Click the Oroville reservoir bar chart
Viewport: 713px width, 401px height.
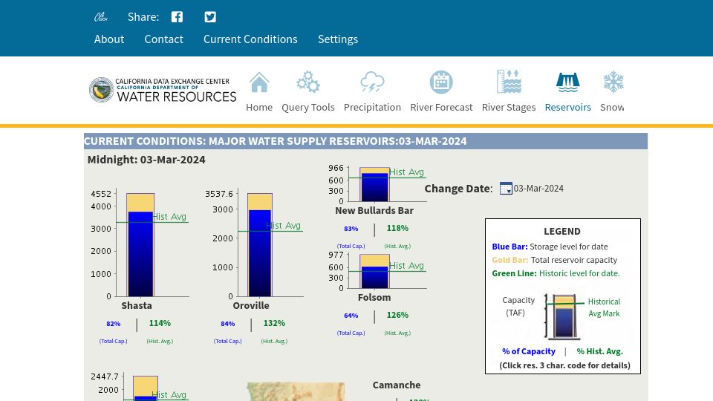[255, 244]
